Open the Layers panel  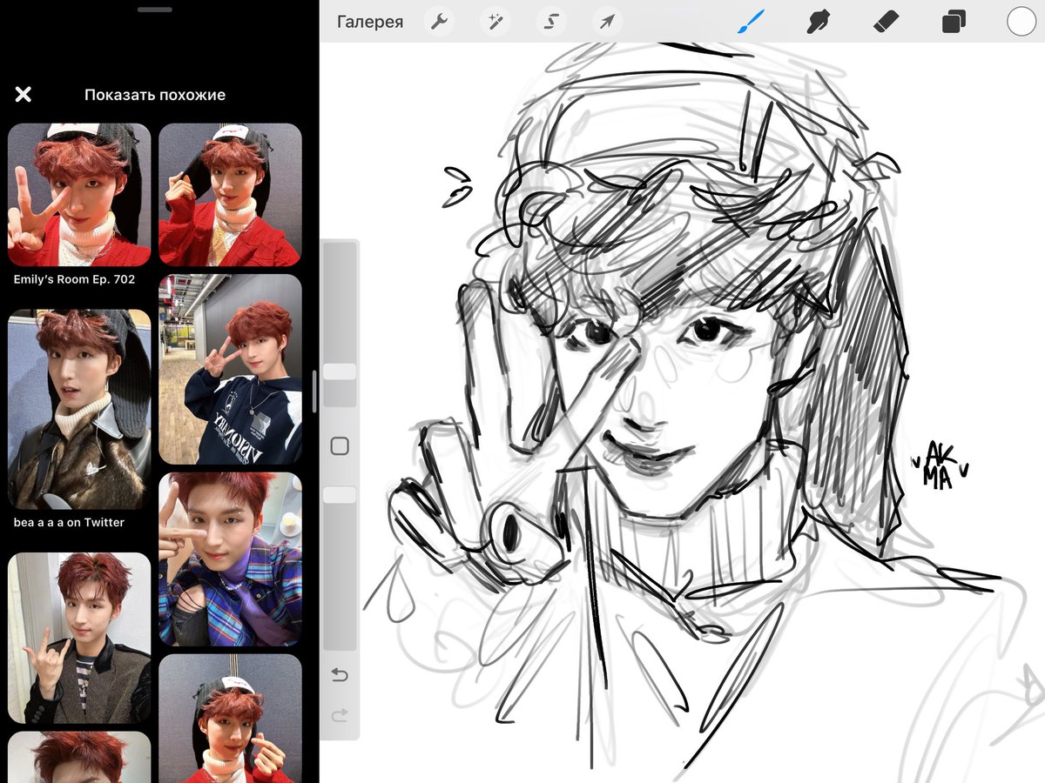click(x=954, y=22)
